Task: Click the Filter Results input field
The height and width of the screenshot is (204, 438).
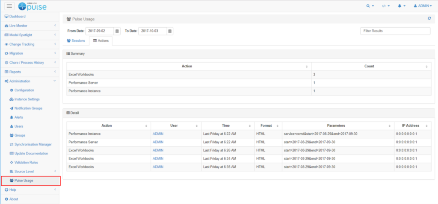Action: click(x=395, y=31)
